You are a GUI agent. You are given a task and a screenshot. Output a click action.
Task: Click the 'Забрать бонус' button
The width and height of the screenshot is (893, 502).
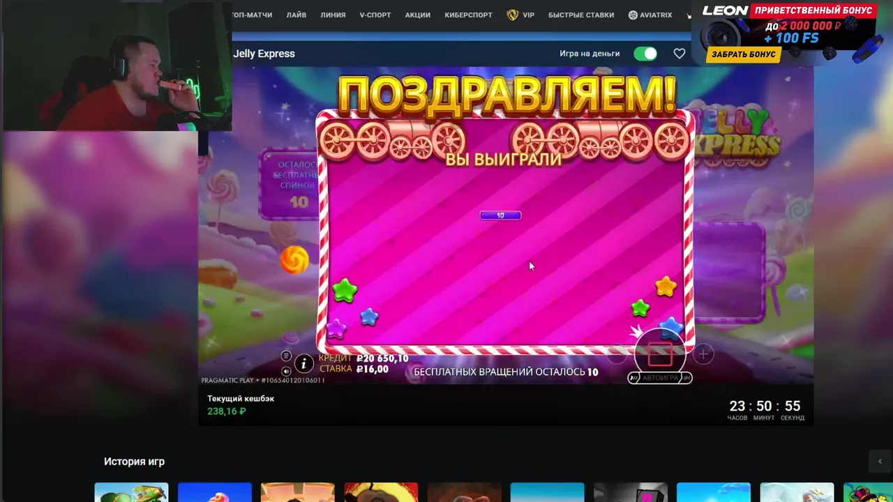pos(744,54)
